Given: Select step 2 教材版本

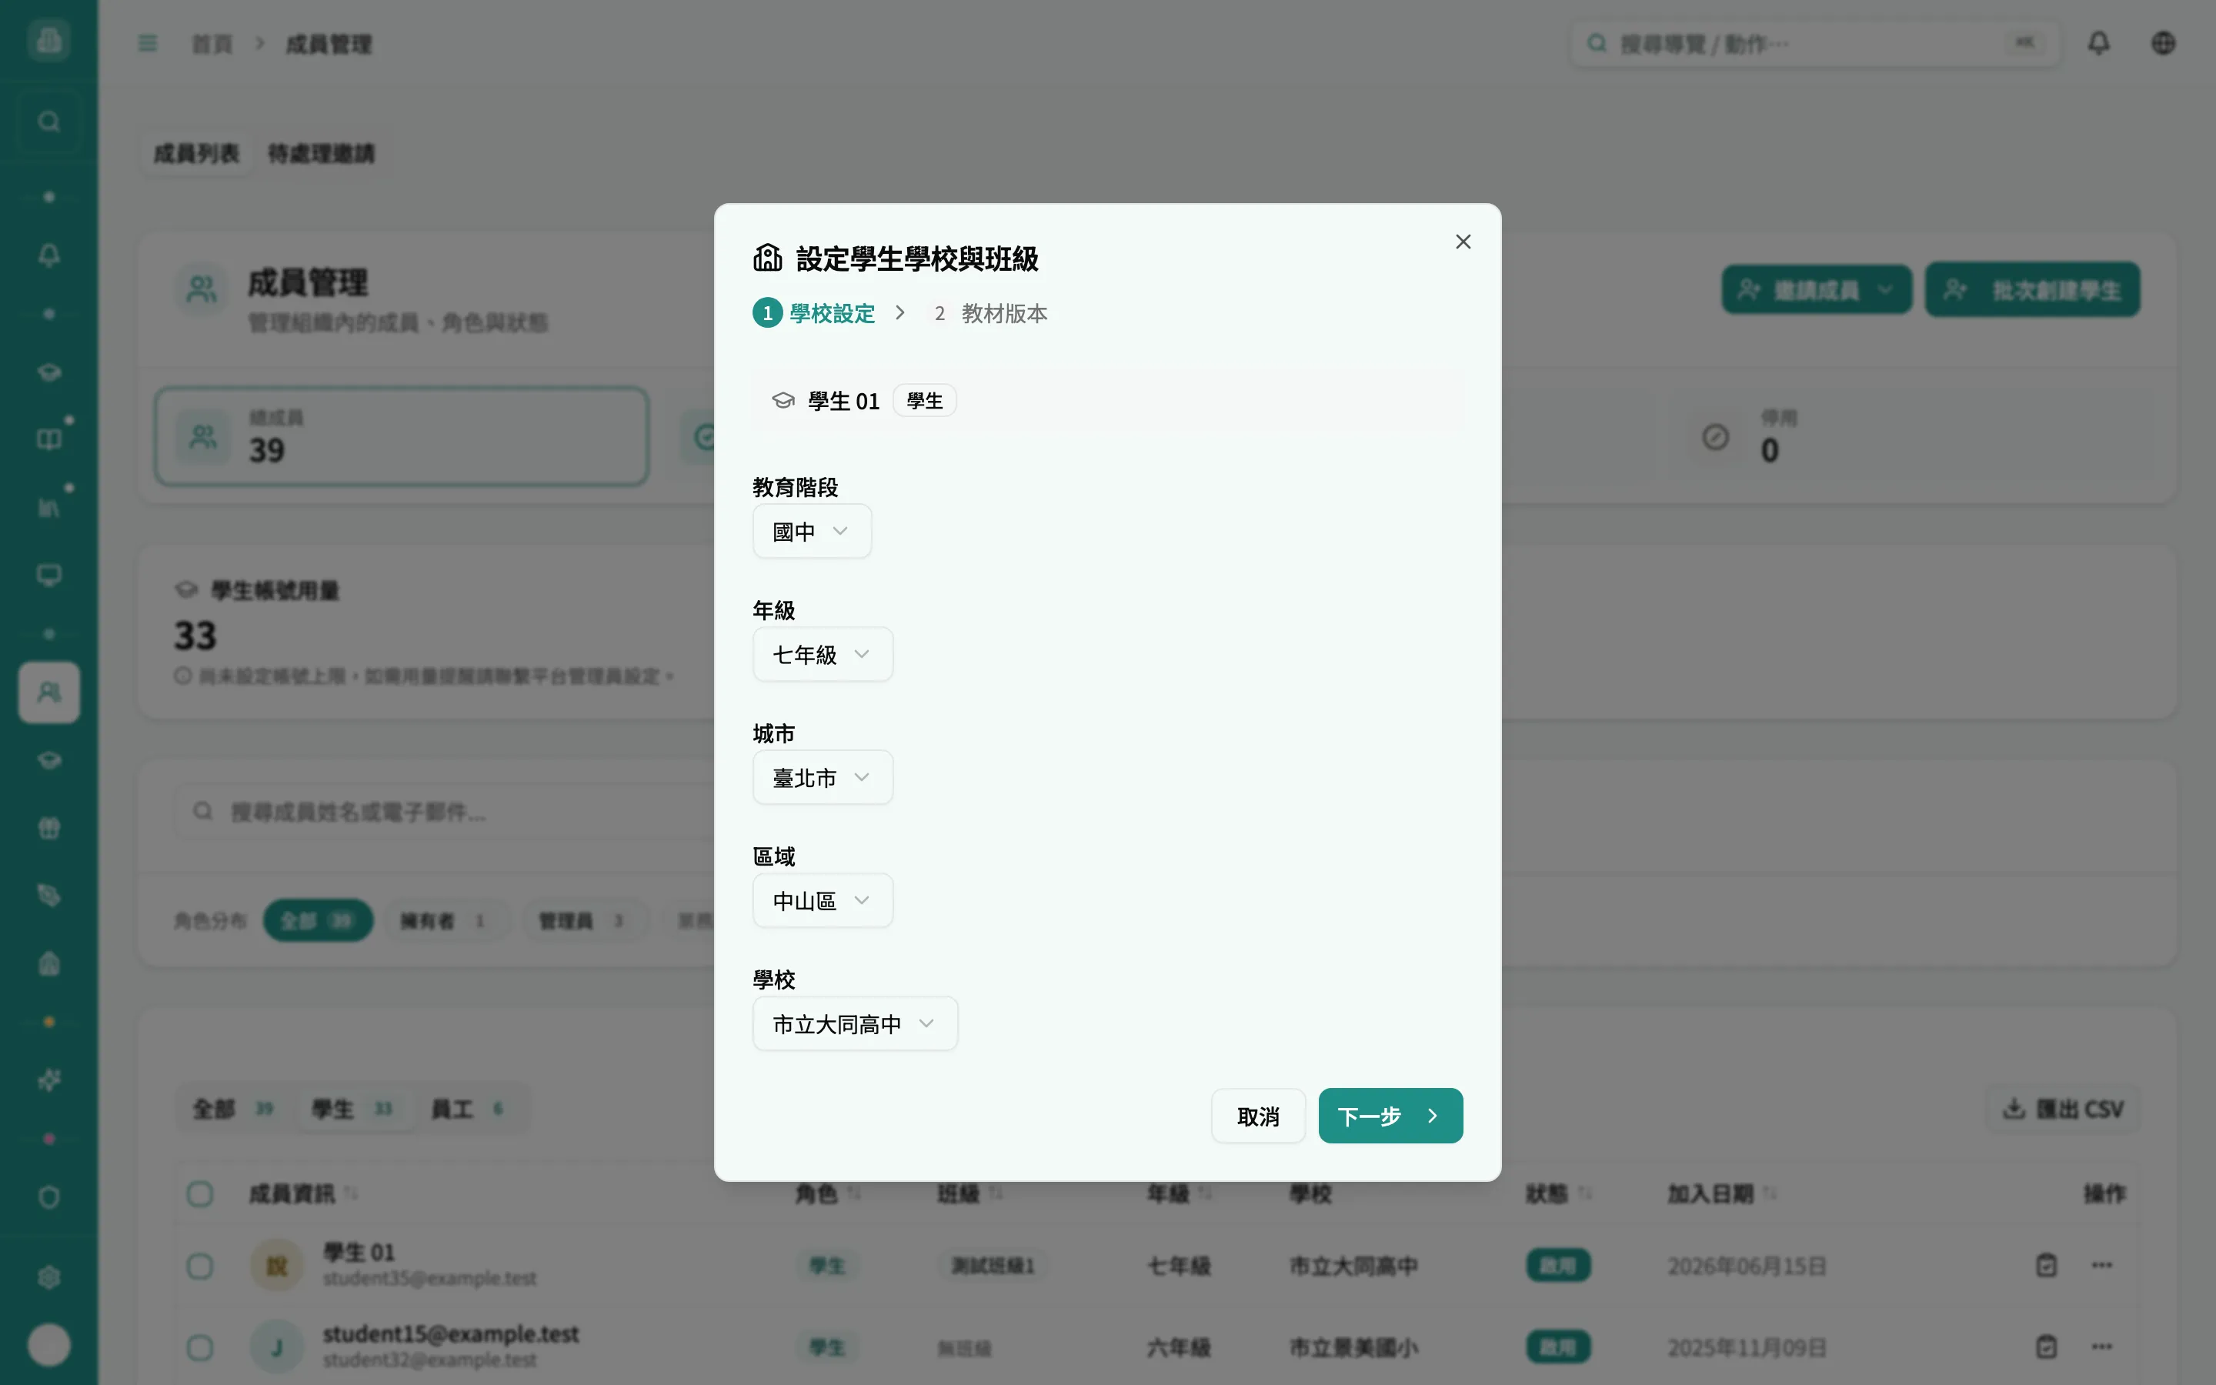Looking at the screenshot, I should click(x=988, y=313).
